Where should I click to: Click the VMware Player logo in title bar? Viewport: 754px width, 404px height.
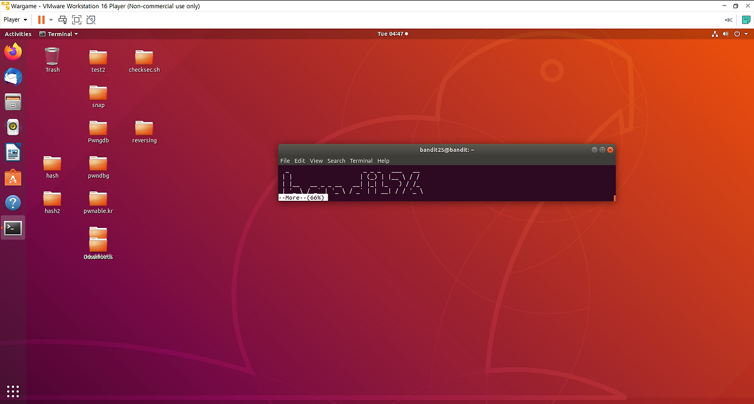coord(5,6)
